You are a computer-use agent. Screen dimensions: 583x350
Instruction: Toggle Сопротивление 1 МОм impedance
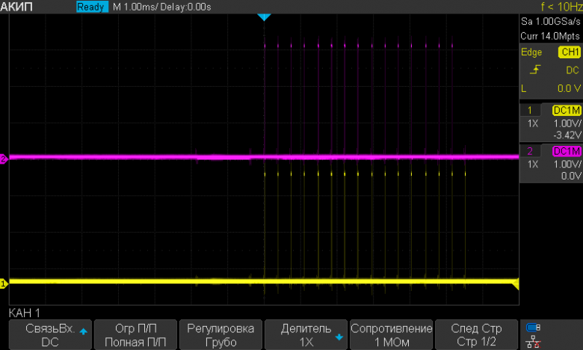391,335
